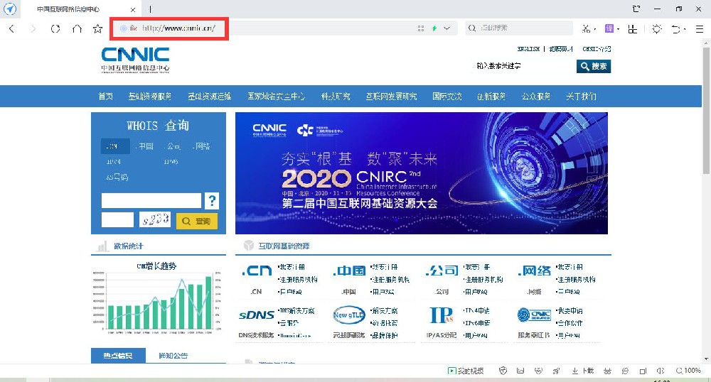Open the undo-close dropdown arrow in toolbar

(685, 29)
